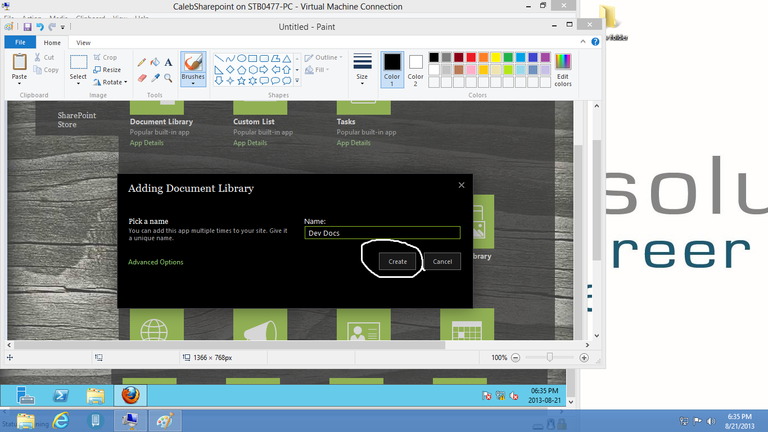
Task: Pick the yellow color swatch
Action: click(496, 57)
